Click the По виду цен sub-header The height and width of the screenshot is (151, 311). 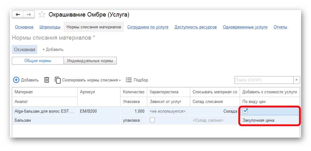270,101
